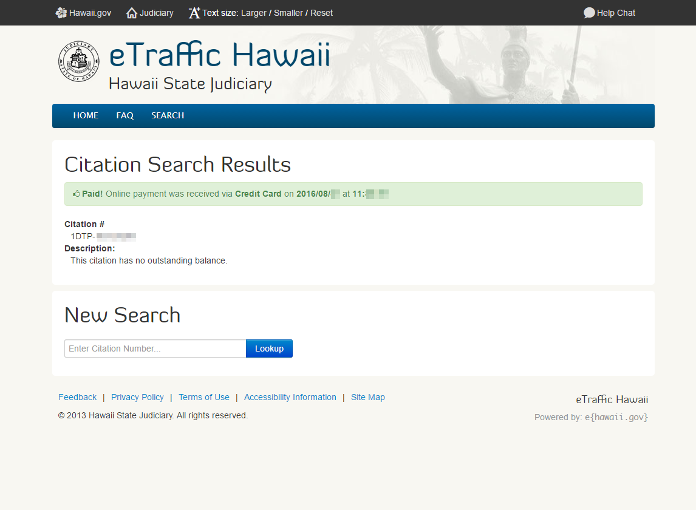Click the thumbs-up icon in Paid notice
This screenshot has width=696, height=510.
pyautogui.click(x=77, y=194)
